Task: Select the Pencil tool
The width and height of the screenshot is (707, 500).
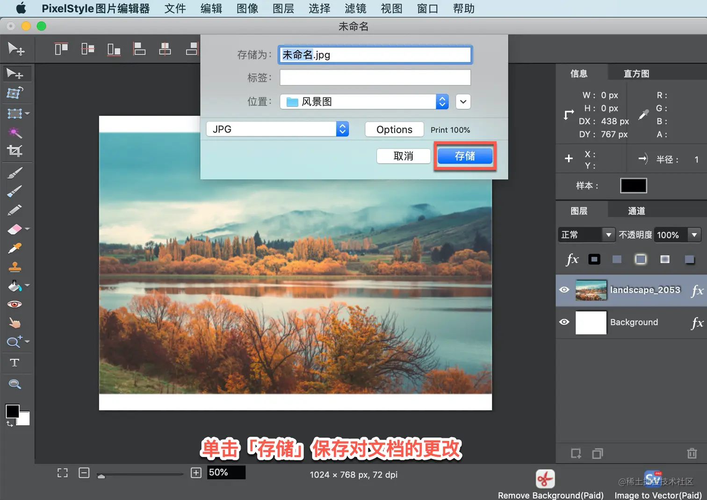Action: pos(14,210)
